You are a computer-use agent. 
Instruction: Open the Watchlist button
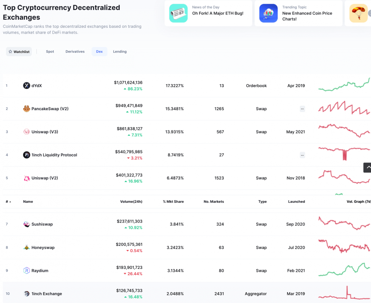[19, 52]
